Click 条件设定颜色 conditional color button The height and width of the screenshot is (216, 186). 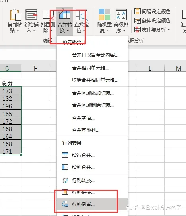pyautogui.click(x=152, y=21)
